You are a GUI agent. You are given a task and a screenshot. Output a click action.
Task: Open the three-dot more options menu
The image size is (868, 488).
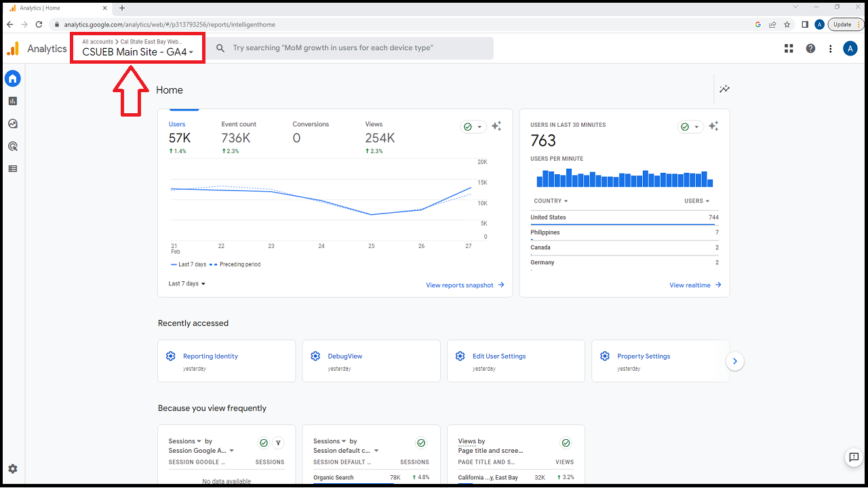coord(830,48)
